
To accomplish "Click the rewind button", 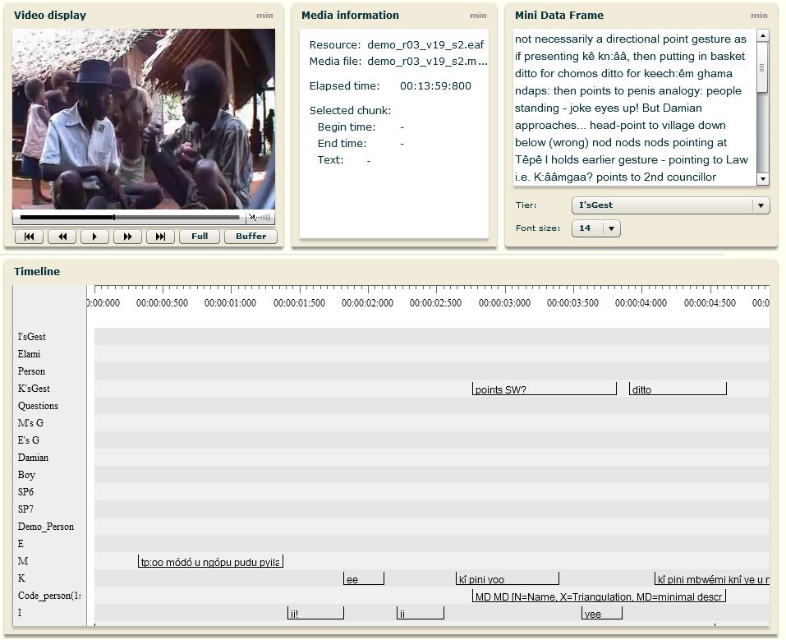I will coord(62,237).
